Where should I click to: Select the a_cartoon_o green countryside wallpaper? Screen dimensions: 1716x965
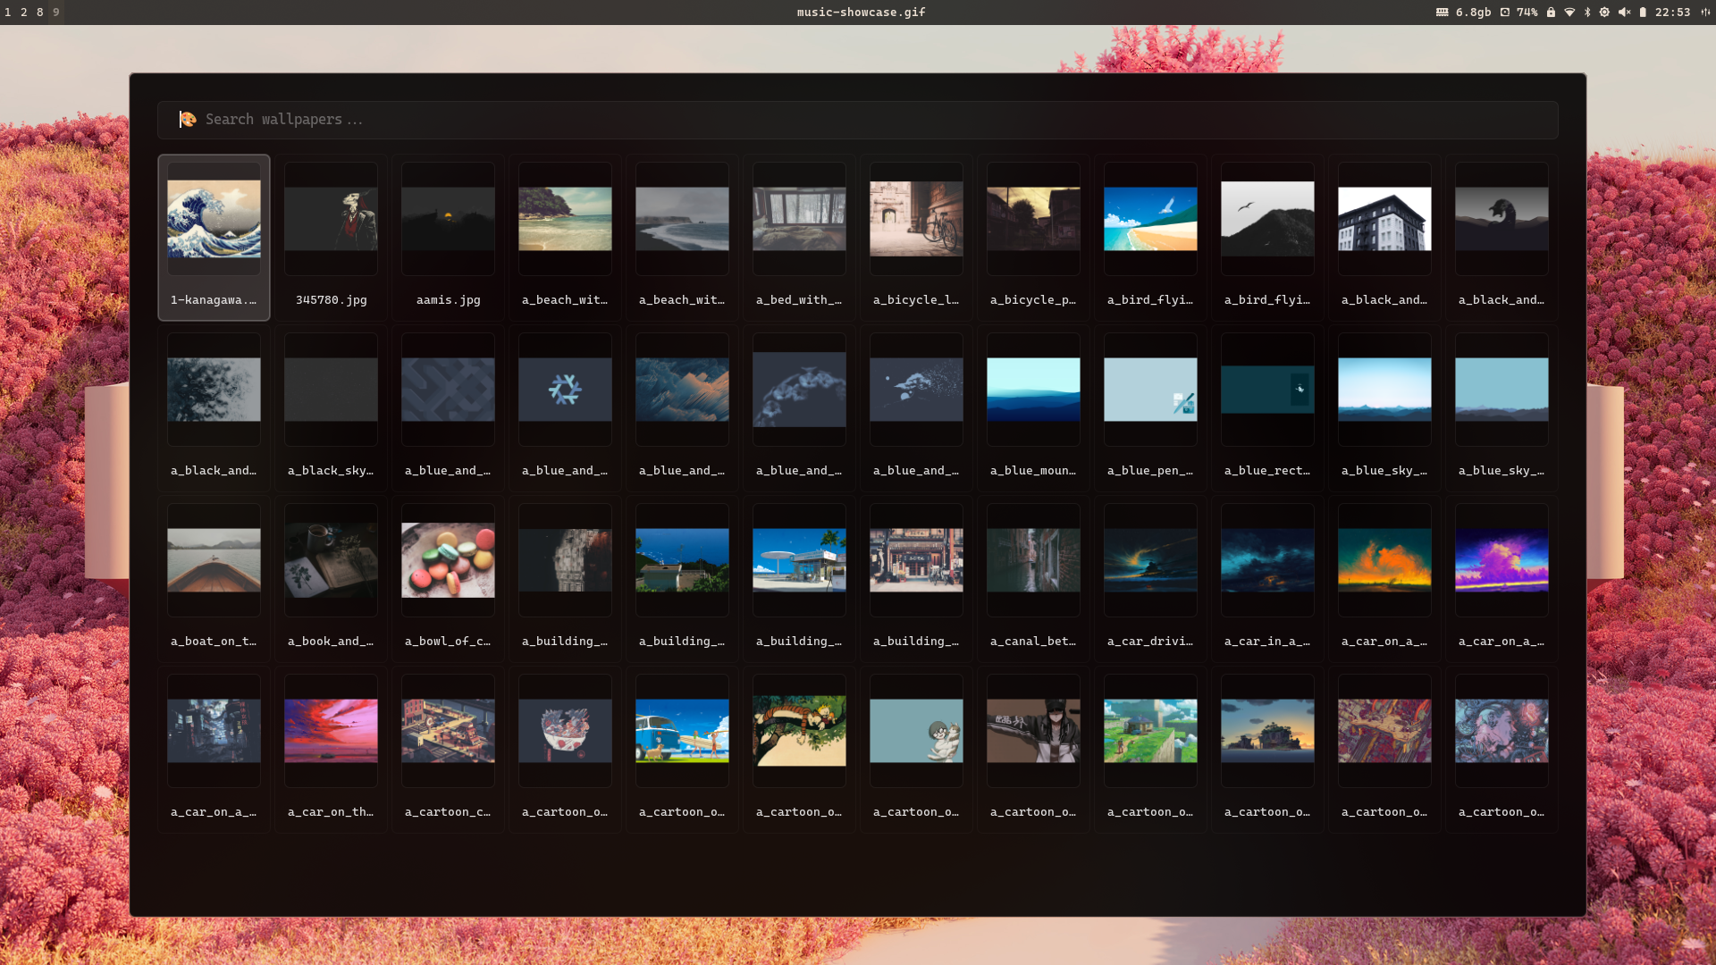point(1150,750)
